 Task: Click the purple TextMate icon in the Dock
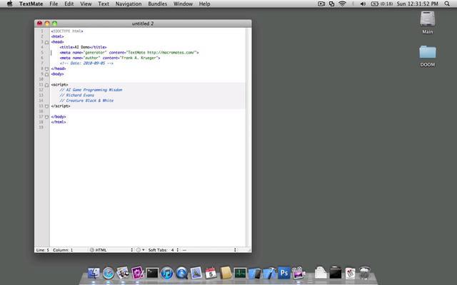point(137,273)
